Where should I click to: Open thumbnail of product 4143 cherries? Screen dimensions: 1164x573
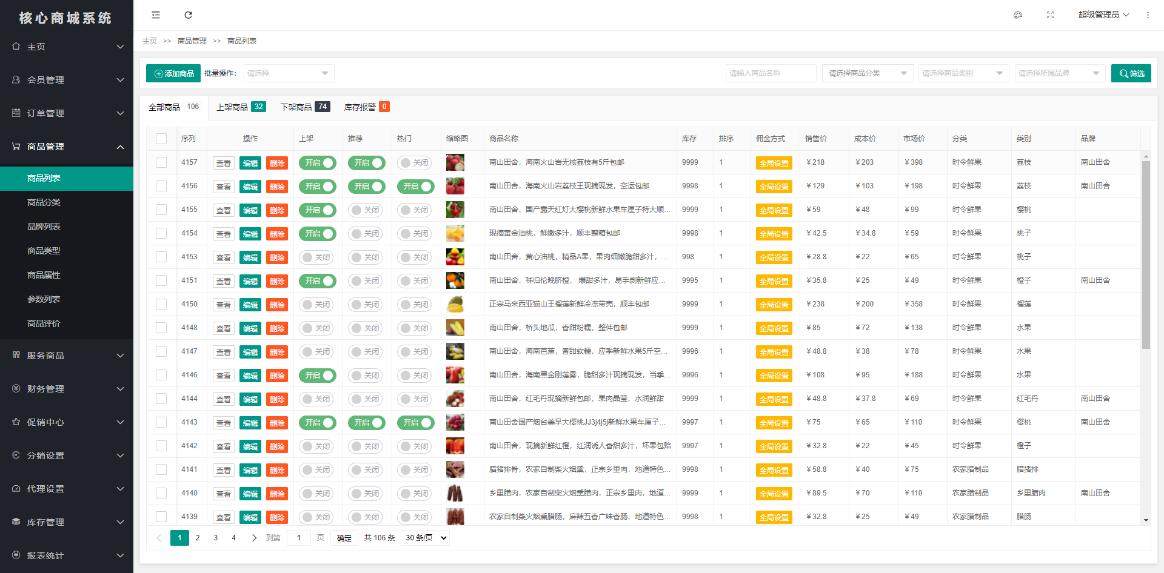point(455,422)
